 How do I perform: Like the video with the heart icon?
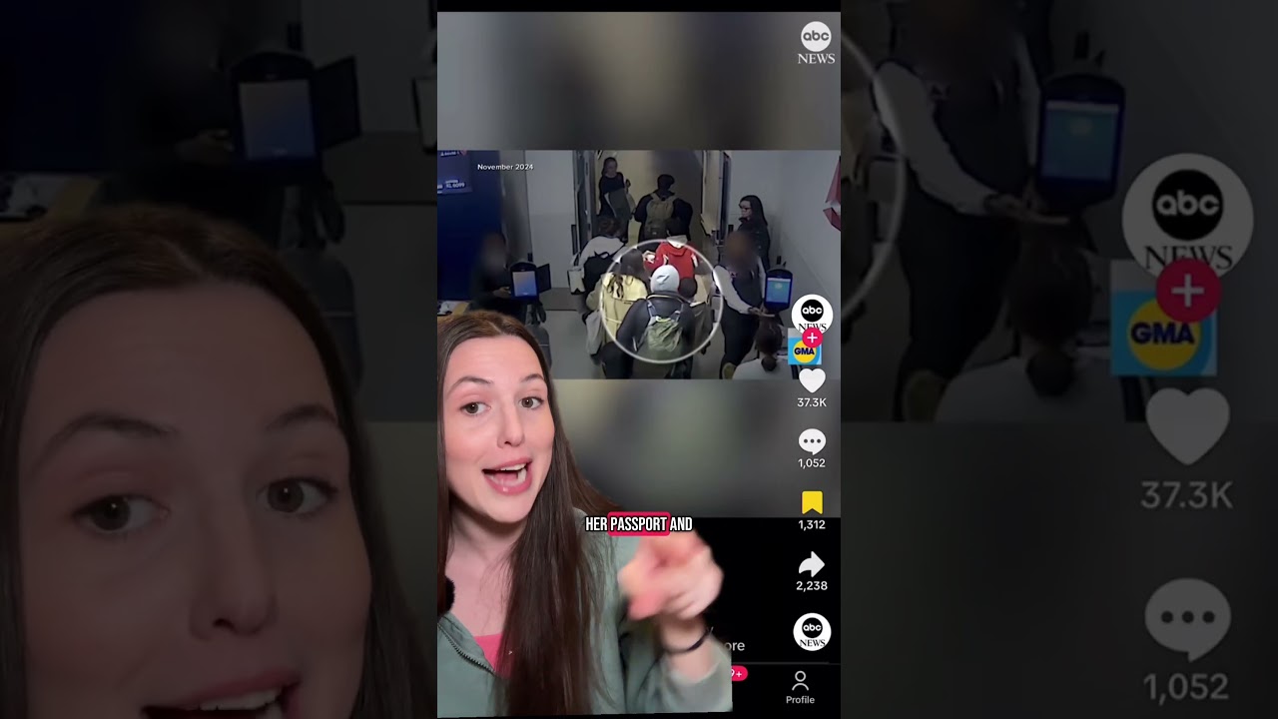(x=812, y=379)
